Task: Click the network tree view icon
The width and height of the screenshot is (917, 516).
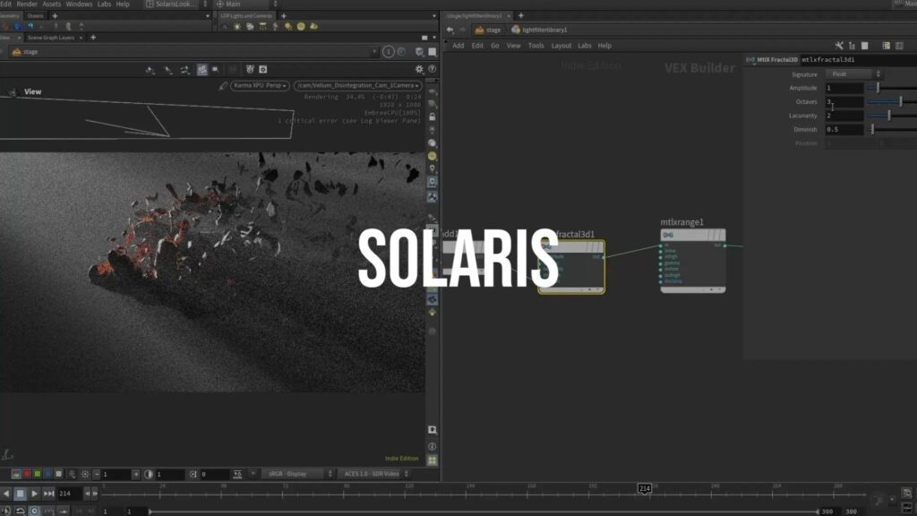Action: [852, 46]
